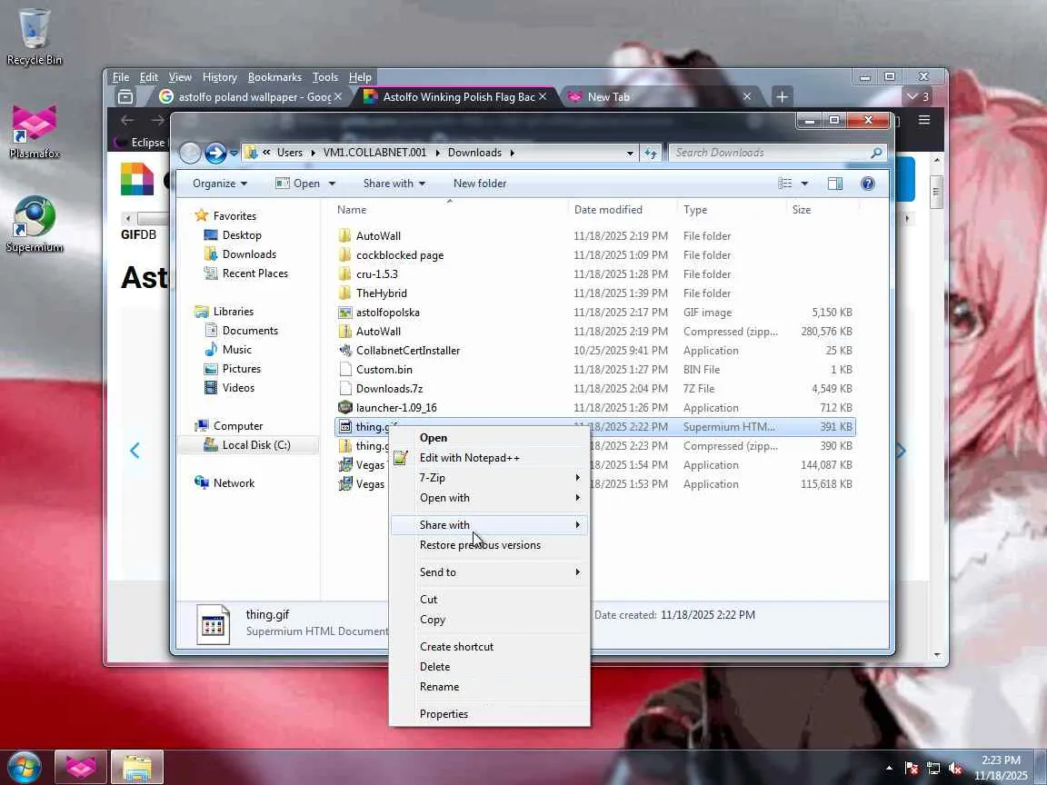
Task: Open Properties from the context menu
Action: point(490,714)
